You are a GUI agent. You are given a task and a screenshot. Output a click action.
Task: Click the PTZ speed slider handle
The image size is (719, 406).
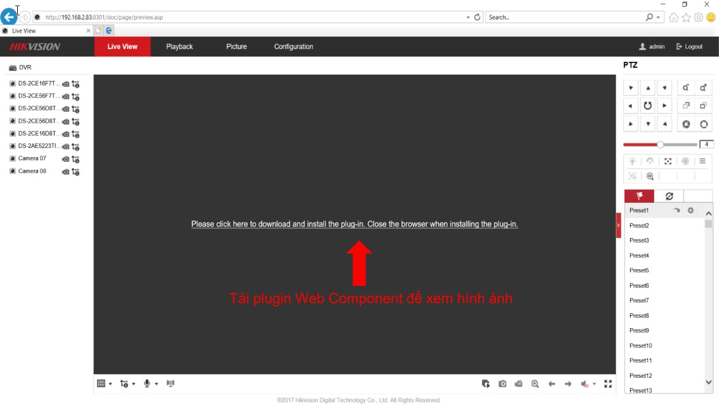660,145
